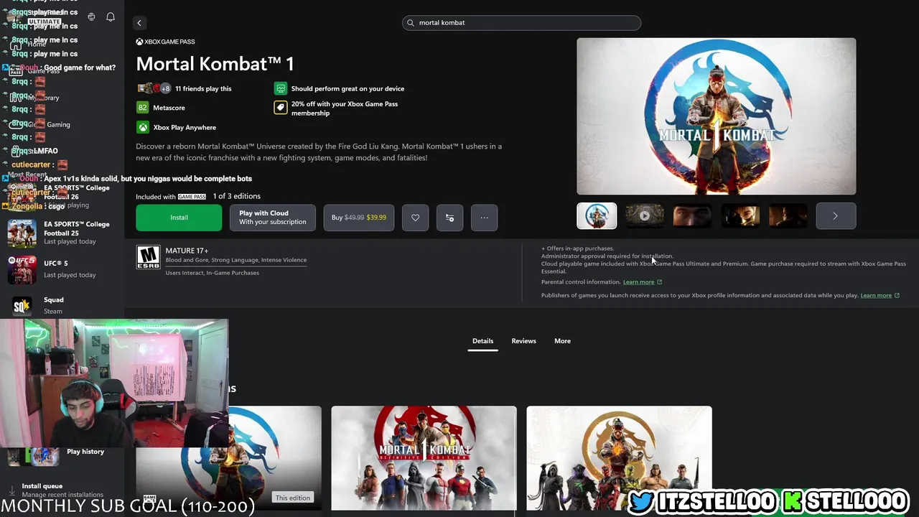Select the fifth media thumbnail
This screenshot has height=517, width=919.
tap(788, 216)
